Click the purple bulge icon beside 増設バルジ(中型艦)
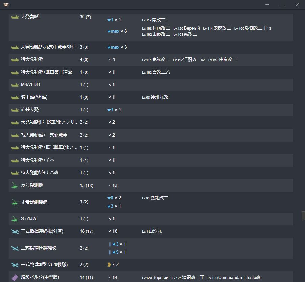305x282 pixels. point(15,278)
